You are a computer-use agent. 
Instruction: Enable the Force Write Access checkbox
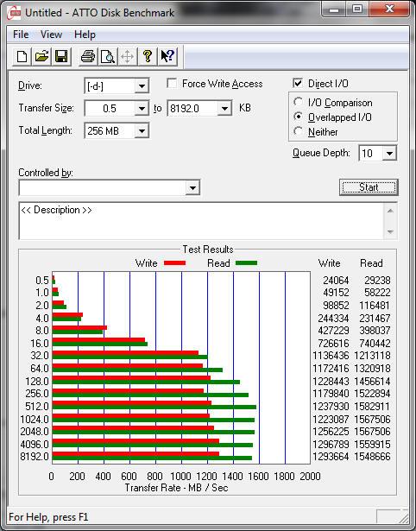click(172, 83)
